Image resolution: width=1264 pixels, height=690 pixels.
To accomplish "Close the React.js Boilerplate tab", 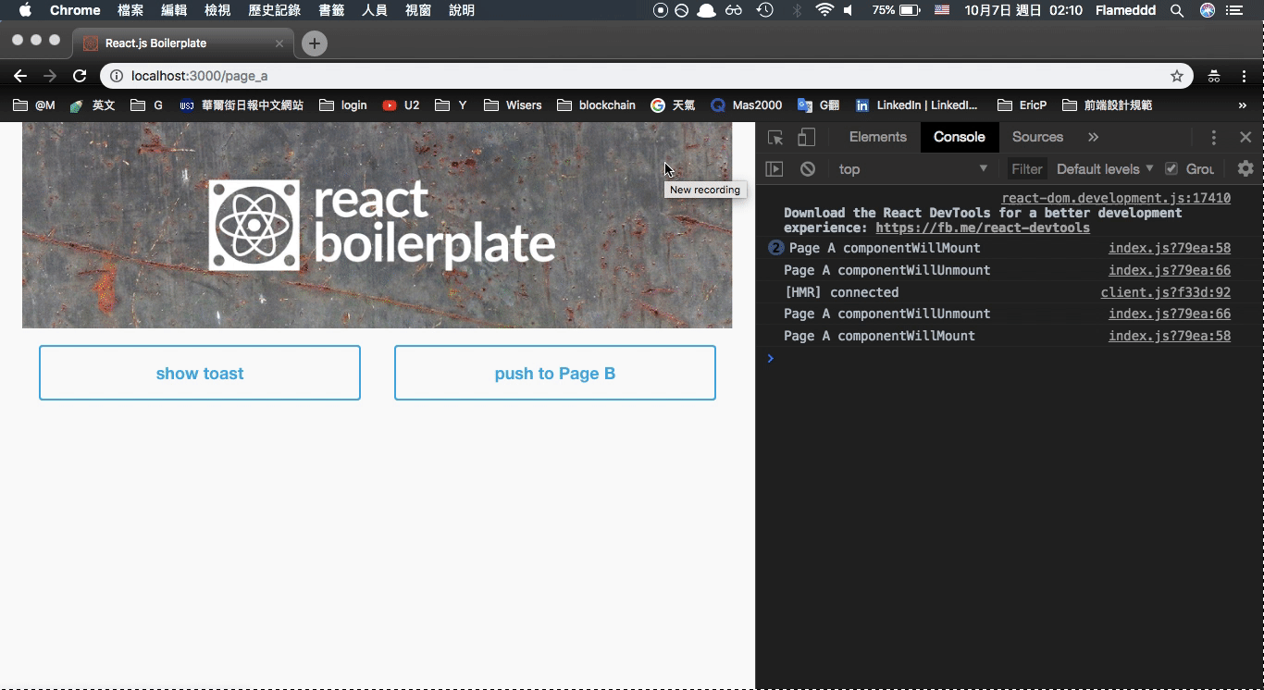I will [279, 43].
